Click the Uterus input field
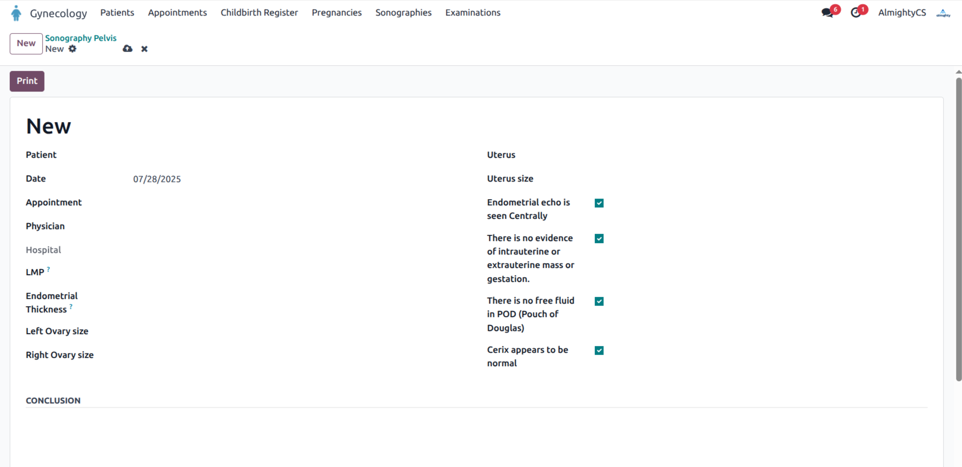This screenshot has width=962, height=467. click(x=761, y=155)
